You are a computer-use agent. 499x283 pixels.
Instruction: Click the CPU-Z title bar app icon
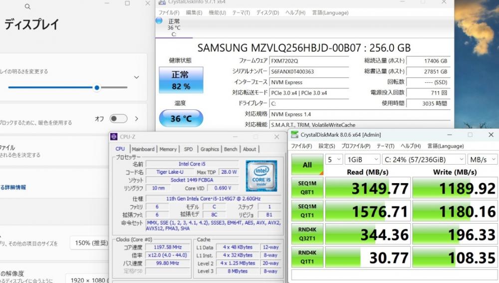(x=114, y=137)
